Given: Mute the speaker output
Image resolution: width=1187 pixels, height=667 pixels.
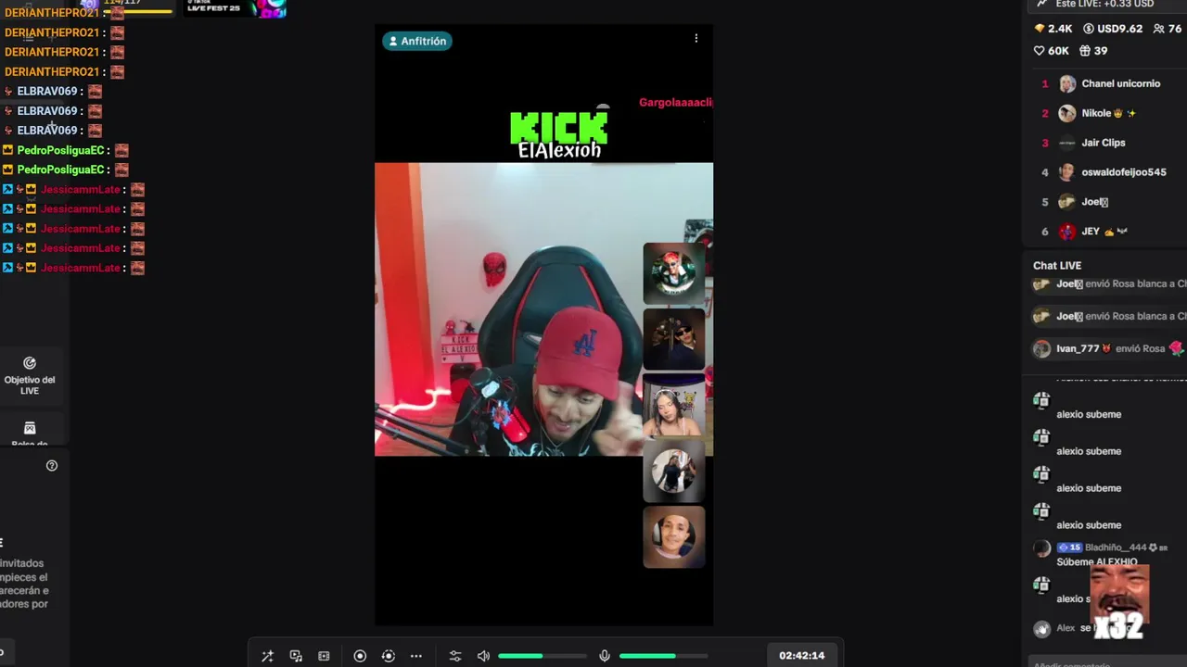Looking at the screenshot, I should coord(483,656).
